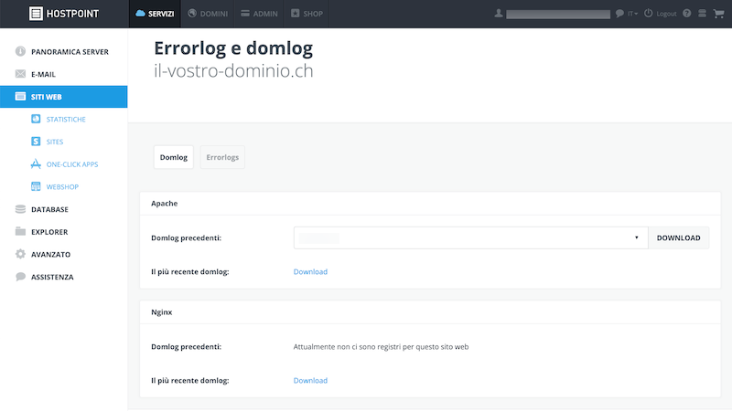Click the plus box icon on Shop
The height and width of the screenshot is (411, 732).
click(295, 13)
